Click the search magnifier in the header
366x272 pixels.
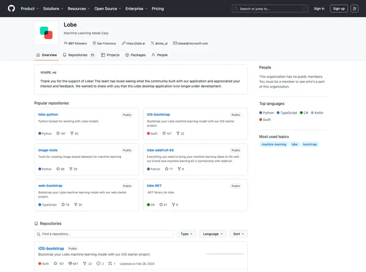pyautogui.click(x=236, y=8)
